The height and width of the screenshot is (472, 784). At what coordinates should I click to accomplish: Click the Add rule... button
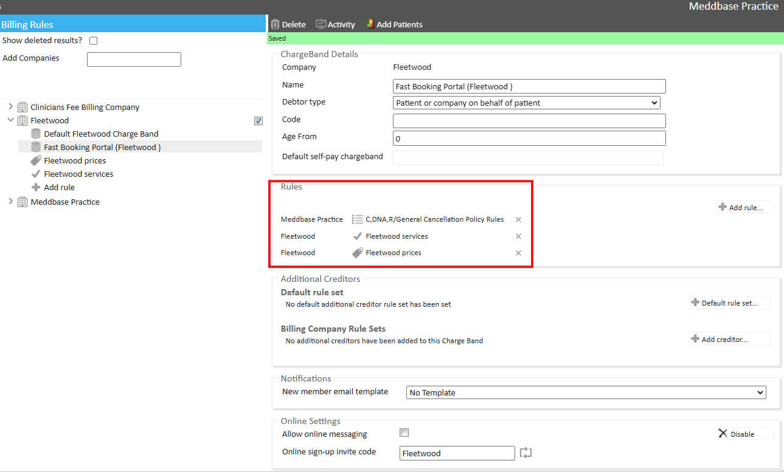click(x=745, y=207)
